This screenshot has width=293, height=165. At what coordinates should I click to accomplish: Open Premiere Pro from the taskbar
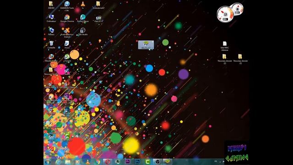128,162
